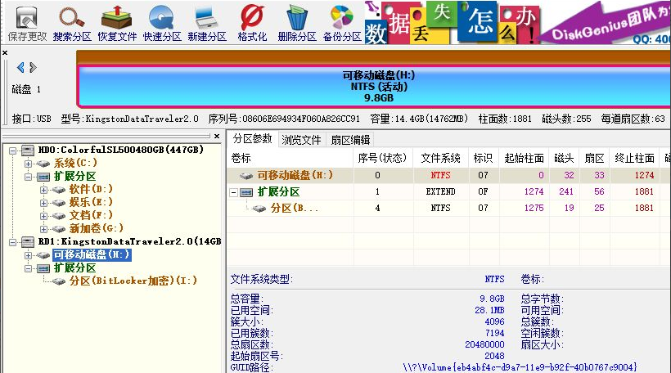Collapse the HD0:ColorfulSL500480GB tree node

[13, 151]
